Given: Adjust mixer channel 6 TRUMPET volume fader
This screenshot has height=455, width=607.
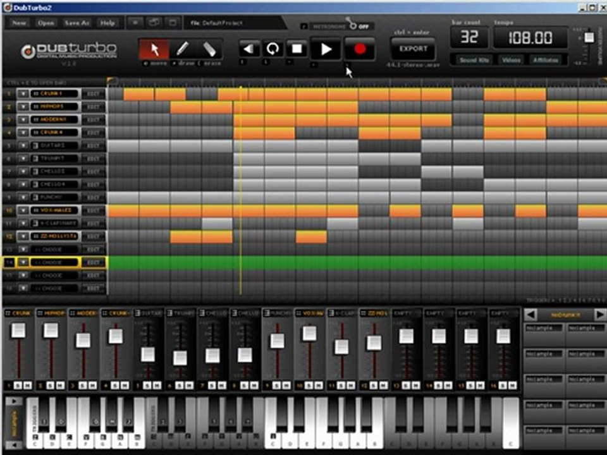Looking at the screenshot, I should [x=180, y=358].
